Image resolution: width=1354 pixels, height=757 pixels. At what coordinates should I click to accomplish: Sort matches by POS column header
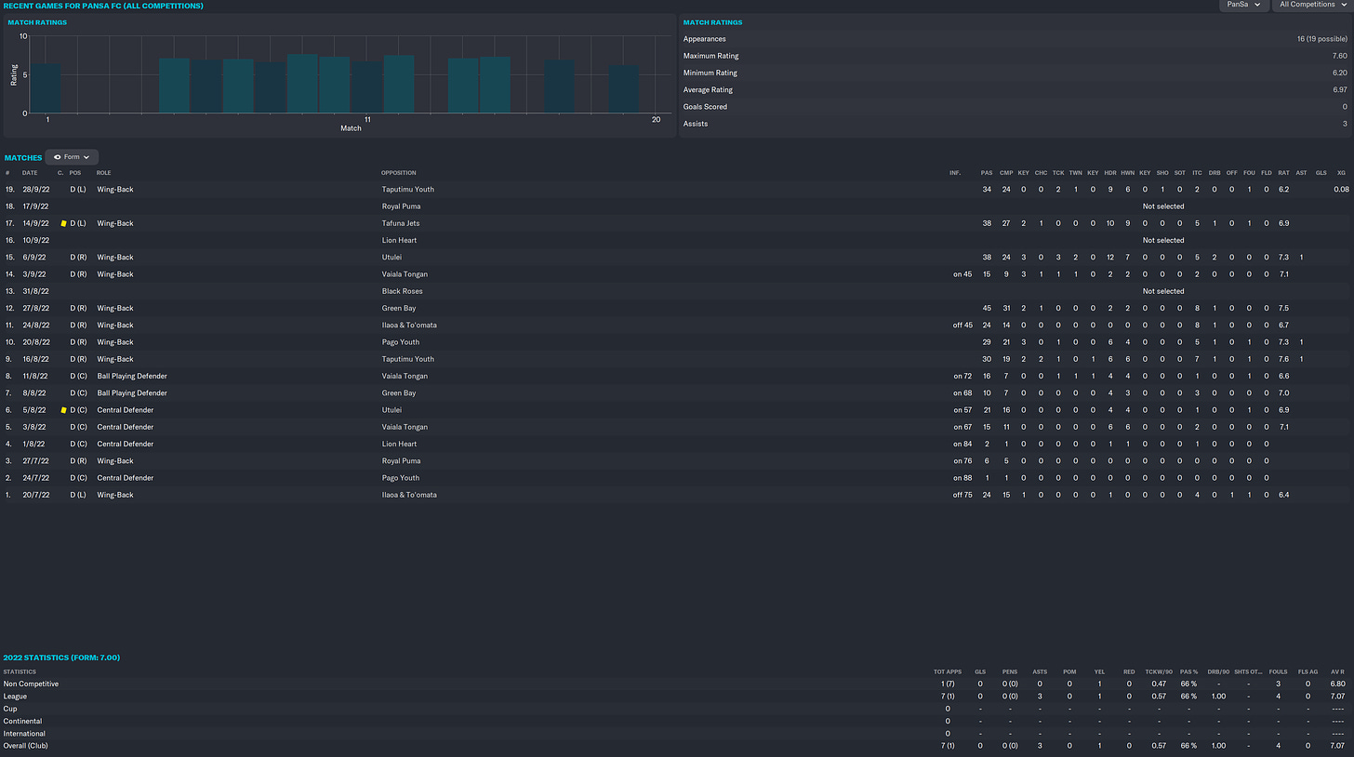[x=75, y=173]
